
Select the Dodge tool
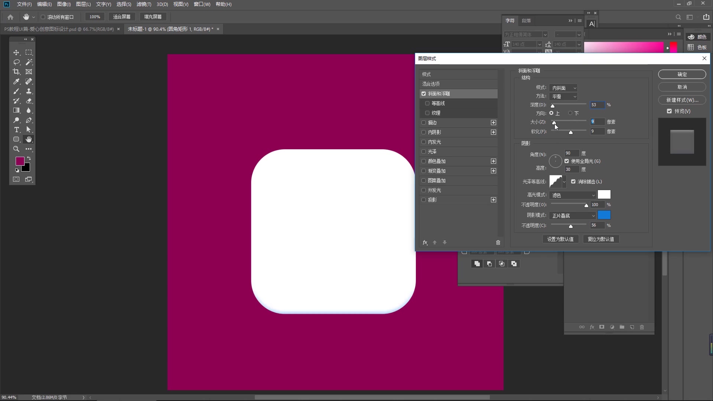(16, 120)
